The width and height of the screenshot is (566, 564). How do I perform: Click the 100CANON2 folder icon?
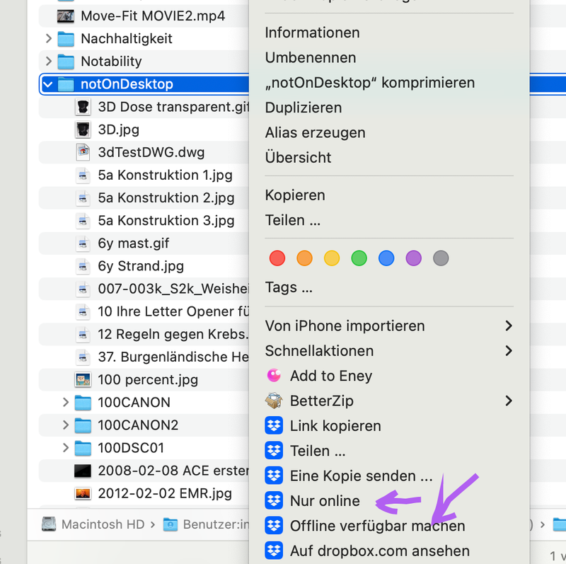click(x=83, y=425)
